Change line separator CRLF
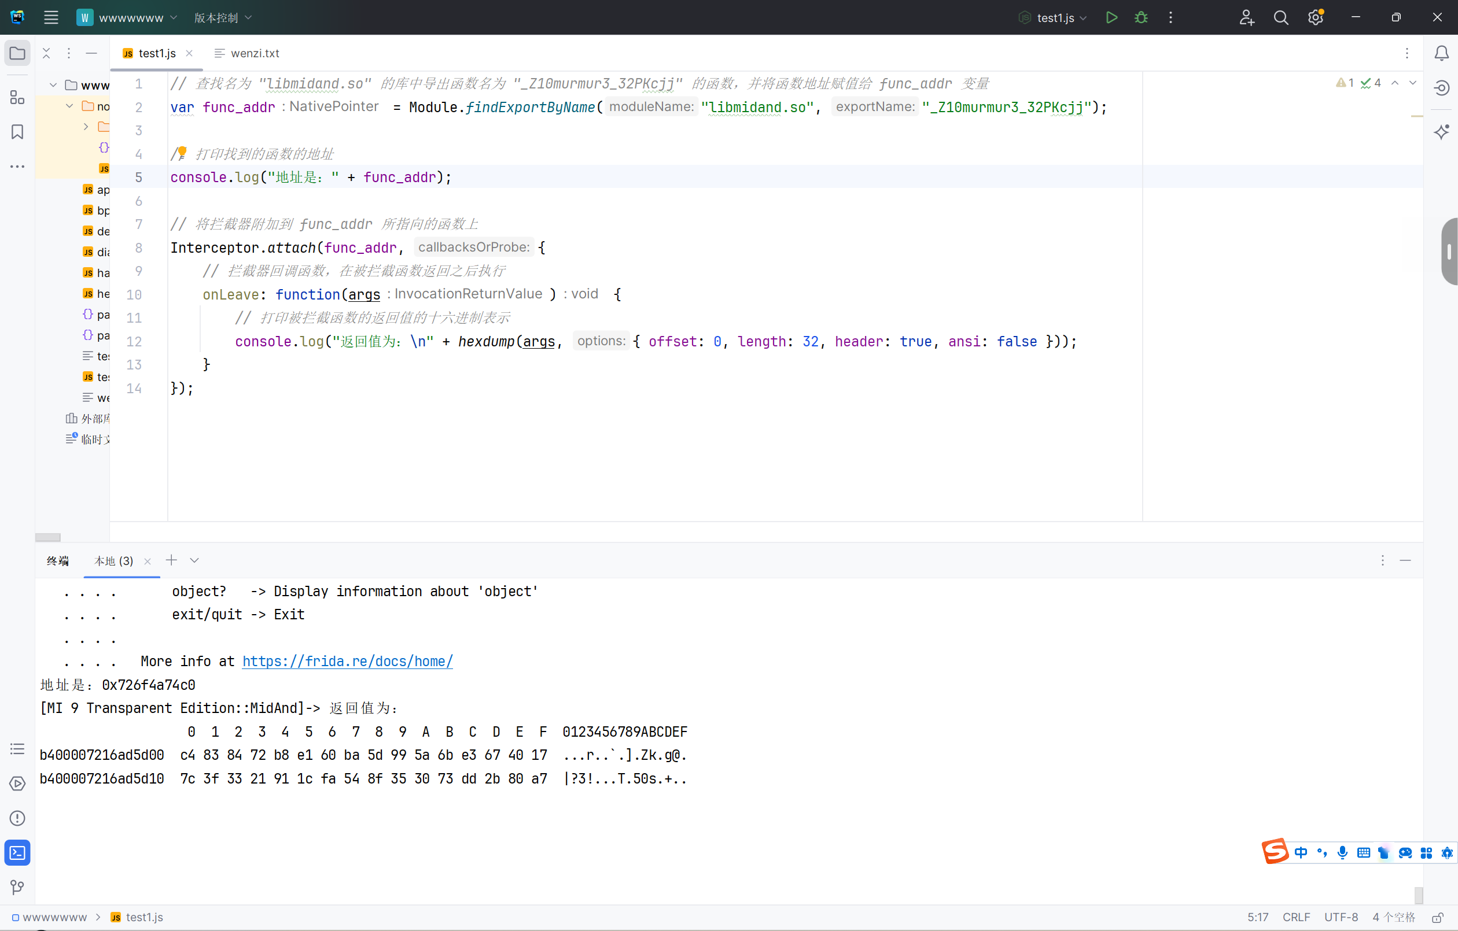 point(1296,917)
